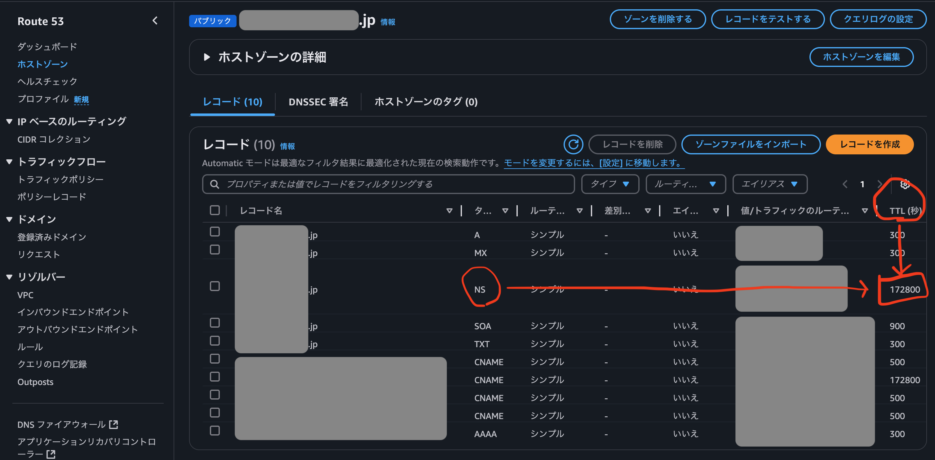Go to previous page arrow

(845, 184)
